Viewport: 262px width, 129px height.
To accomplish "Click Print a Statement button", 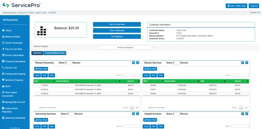I will (x=117, y=30).
